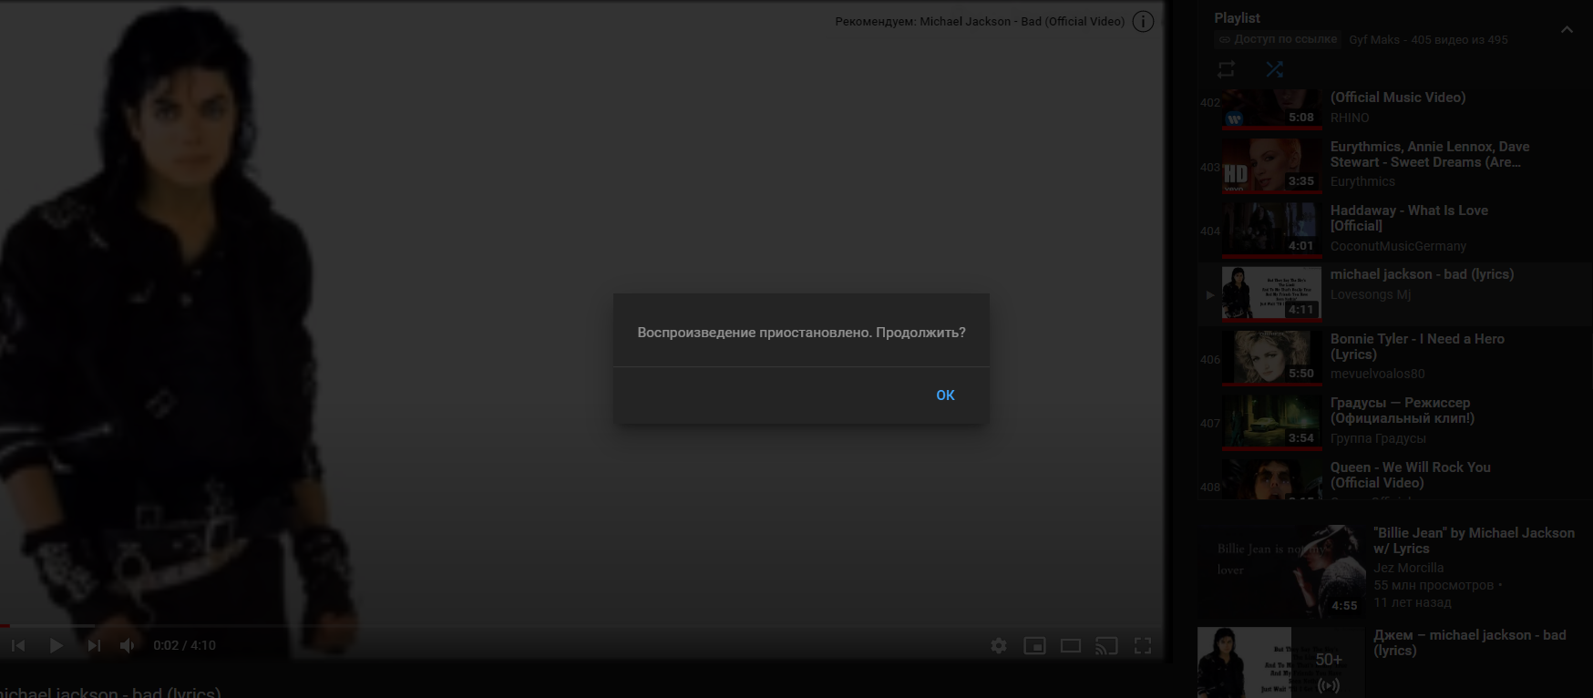Click the Доступ по ссылке badge
Image resolution: width=1593 pixels, height=698 pixels.
pyautogui.click(x=1278, y=39)
